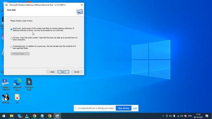Open the taskbar app with 99+ badge
The image size is (212, 119).
coord(20,116)
